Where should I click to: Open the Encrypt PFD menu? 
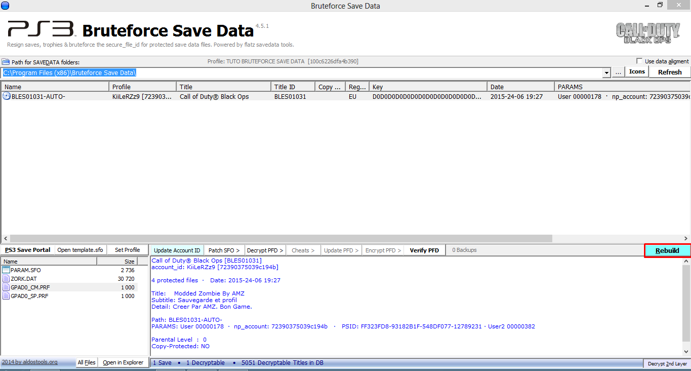click(x=383, y=250)
